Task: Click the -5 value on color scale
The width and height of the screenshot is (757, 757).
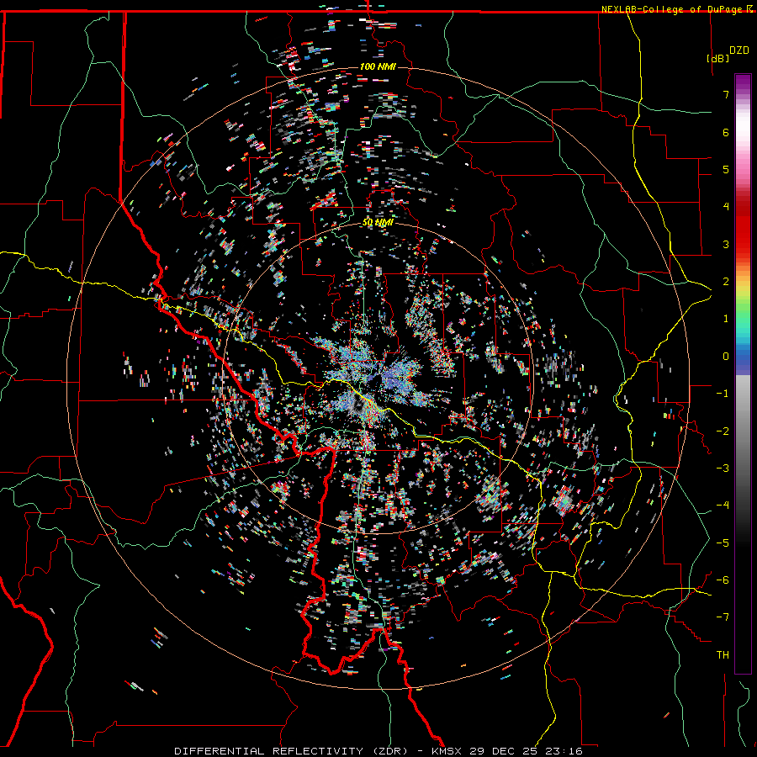Action: click(x=723, y=543)
